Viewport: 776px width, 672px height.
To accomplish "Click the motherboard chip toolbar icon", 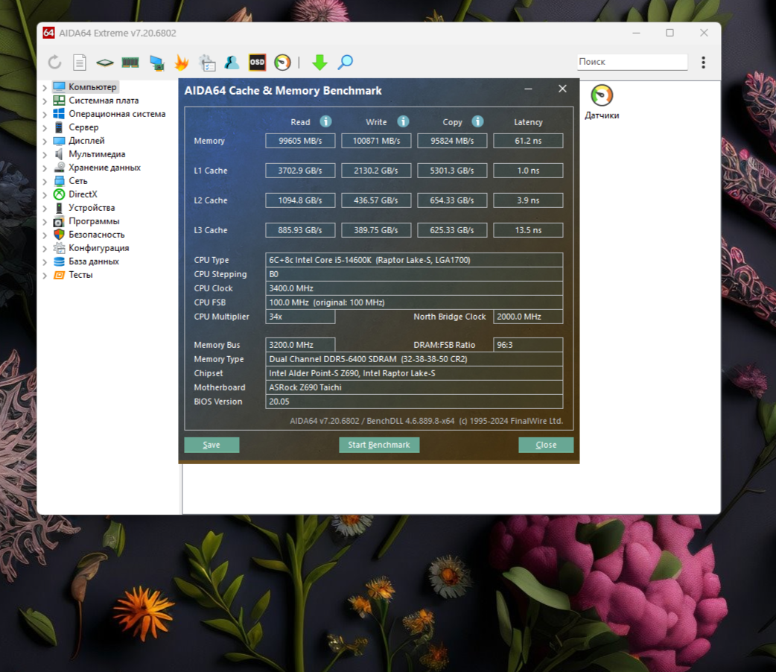I will click(x=105, y=63).
